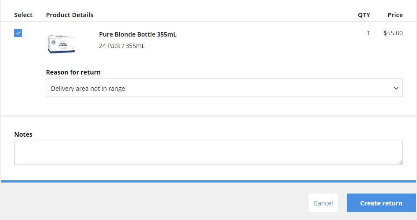Click the QTY column header

(x=364, y=15)
